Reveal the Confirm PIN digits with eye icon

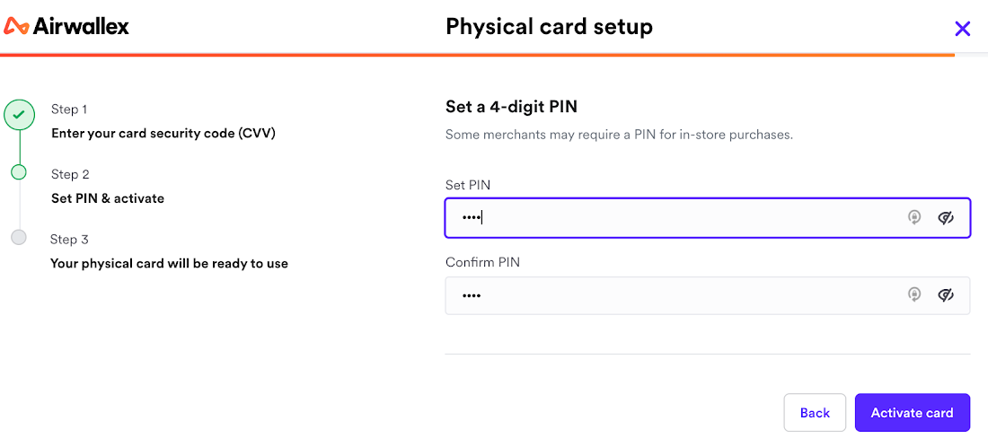(945, 294)
